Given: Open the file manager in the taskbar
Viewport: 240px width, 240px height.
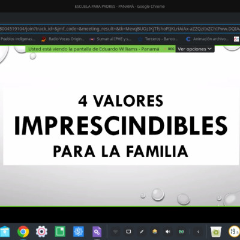Looking at the screenshot, I should point(4,232).
